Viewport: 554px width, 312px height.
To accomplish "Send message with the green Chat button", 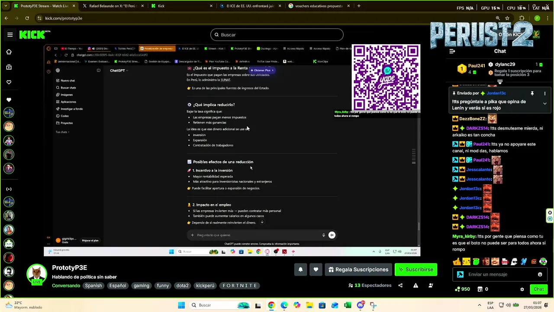I will tap(538, 289).
